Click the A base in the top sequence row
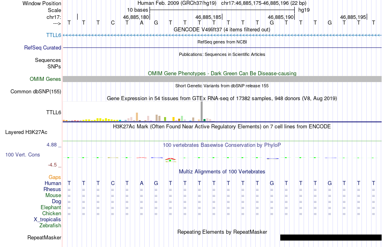 pyautogui.click(x=142, y=23)
